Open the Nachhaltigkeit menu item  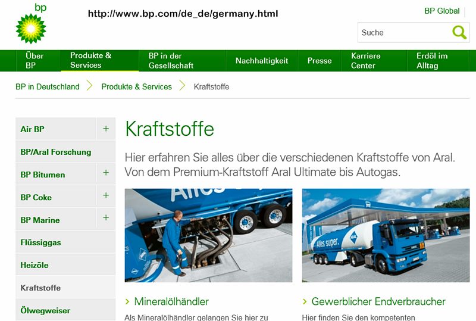click(261, 61)
